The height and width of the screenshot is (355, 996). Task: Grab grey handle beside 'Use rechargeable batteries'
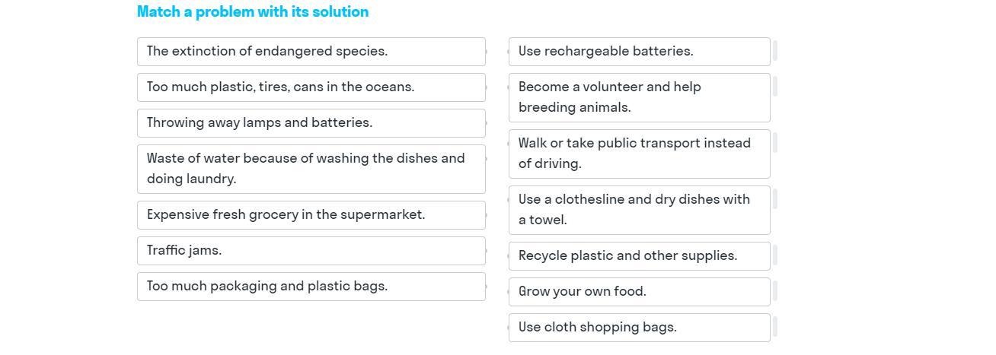(775, 51)
